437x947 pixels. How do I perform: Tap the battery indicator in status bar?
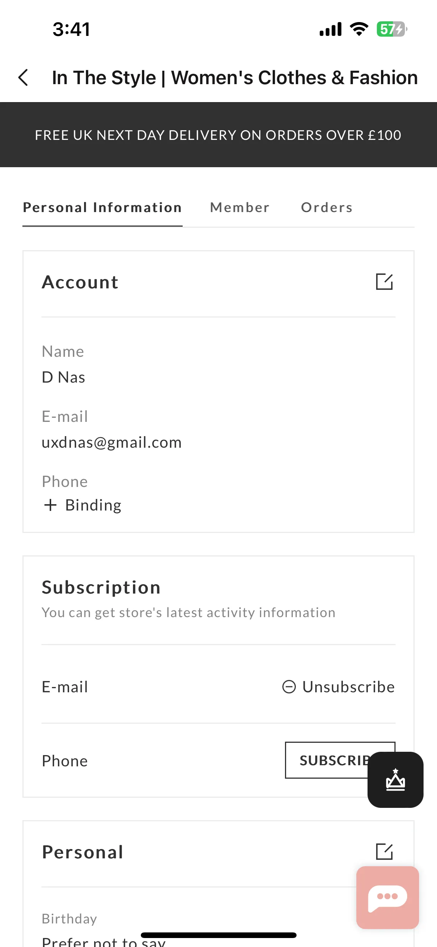coord(392,29)
